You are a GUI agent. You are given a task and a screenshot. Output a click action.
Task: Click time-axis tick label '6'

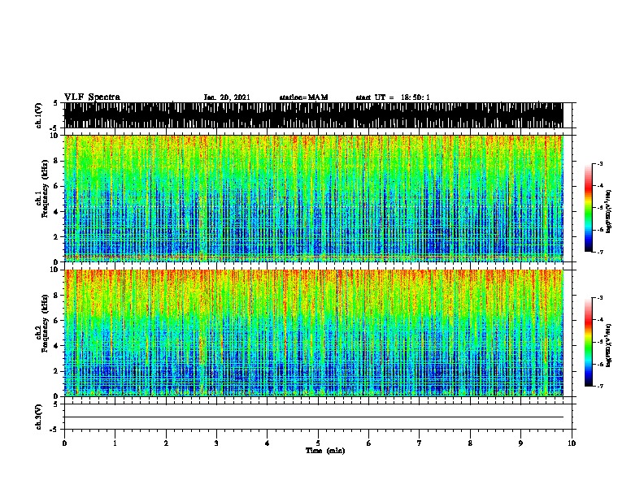tap(368, 443)
